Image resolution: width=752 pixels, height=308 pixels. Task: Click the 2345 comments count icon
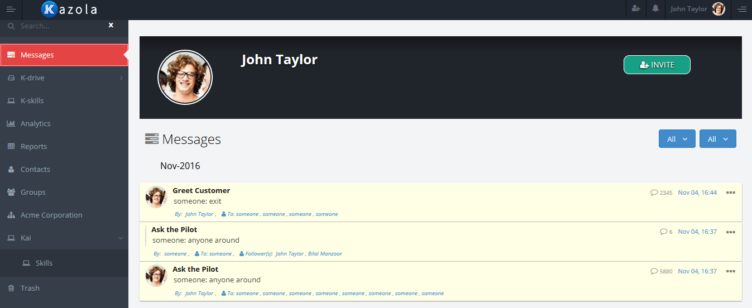tap(654, 192)
